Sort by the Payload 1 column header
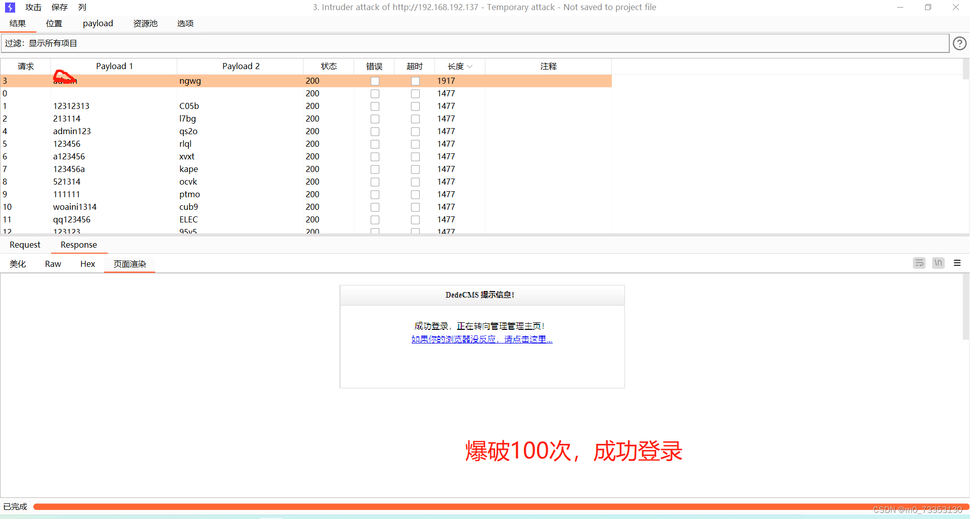The image size is (970, 519). click(x=114, y=67)
